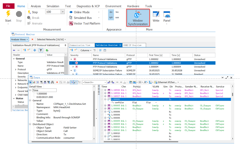Collapse all rows in Validation Overview toolbar
The width and height of the screenshot is (240, 149).
(x=76, y=50)
